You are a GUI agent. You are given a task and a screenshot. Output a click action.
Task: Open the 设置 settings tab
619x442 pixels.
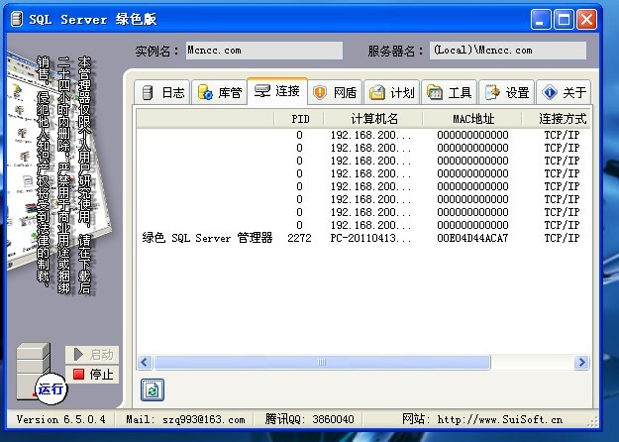click(x=506, y=92)
